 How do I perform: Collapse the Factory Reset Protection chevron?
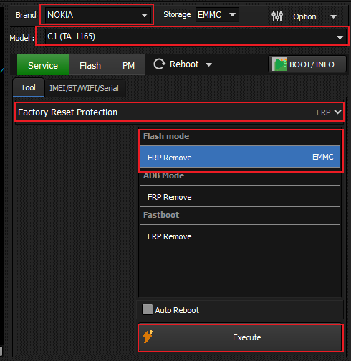coord(337,112)
